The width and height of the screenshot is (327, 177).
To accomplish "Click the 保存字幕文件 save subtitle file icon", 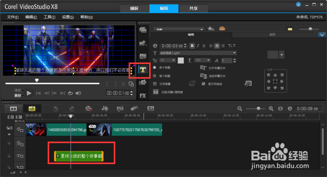I will point(203,76).
